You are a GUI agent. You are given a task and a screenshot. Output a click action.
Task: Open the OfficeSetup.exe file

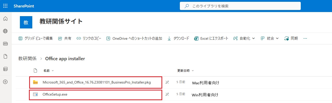click(x=55, y=94)
